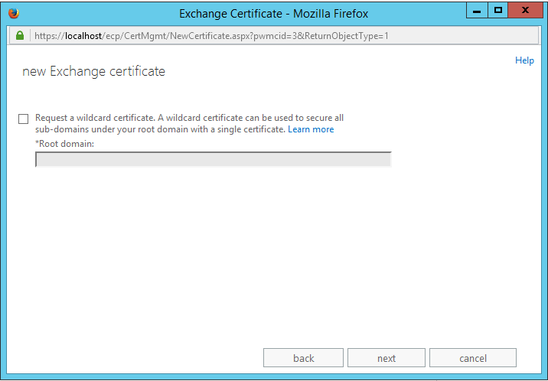Maximize the Firefox popup window
The height and width of the screenshot is (381, 548).
(x=497, y=12)
